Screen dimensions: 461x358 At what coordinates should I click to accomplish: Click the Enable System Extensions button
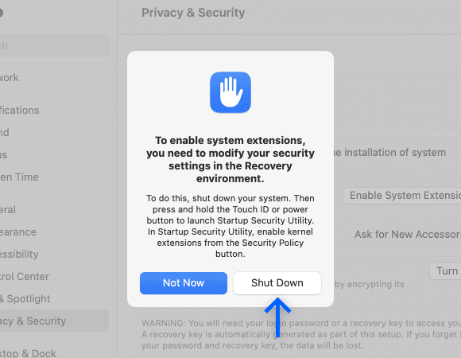click(402, 196)
